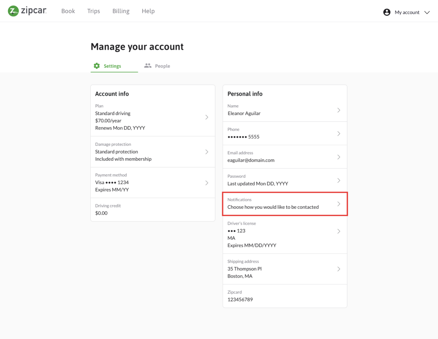Switch to the People tab

157,66
